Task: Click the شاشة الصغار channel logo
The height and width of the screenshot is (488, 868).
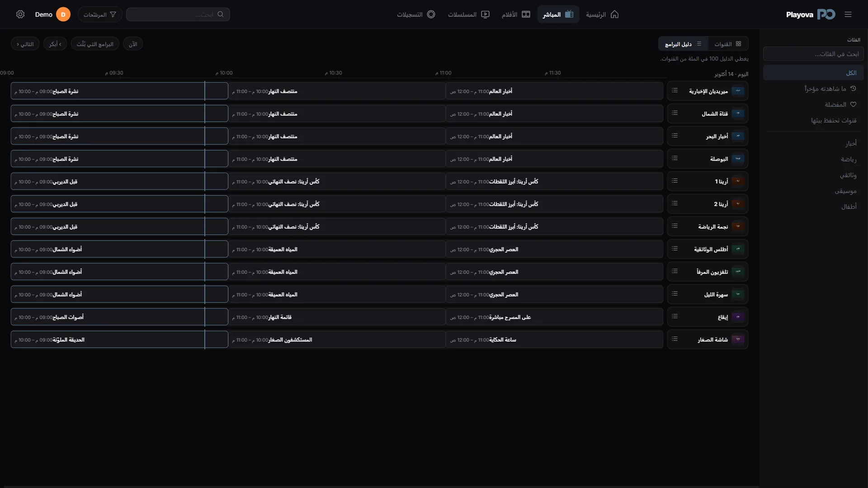Action: point(738,339)
